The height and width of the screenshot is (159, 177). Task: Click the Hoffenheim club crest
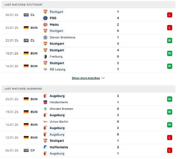(x=45, y=147)
